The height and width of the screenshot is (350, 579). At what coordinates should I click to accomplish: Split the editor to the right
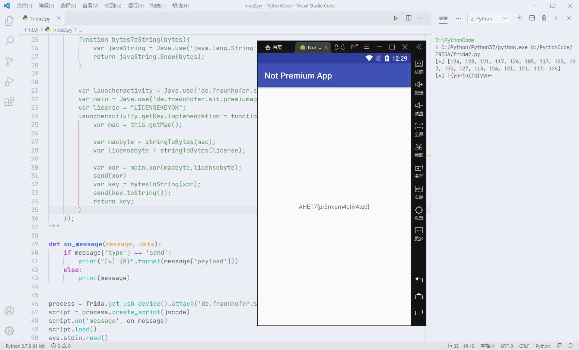click(408, 18)
